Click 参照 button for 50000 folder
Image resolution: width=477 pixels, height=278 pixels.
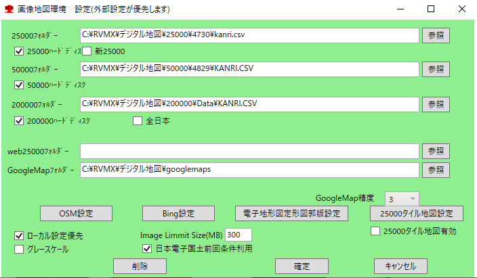[436, 69]
